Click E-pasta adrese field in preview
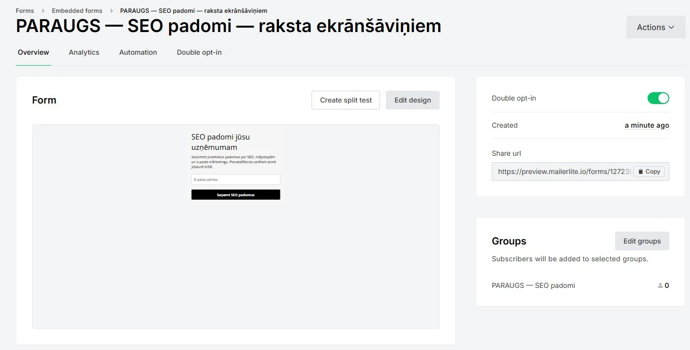Screen dimensions: 690x350 click(x=236, y=179)
